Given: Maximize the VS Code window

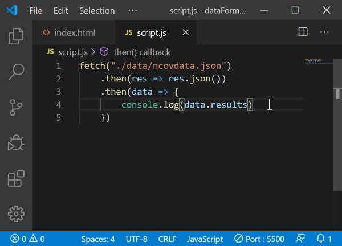Looking at the screenshot, I should (x=295, y=10).
